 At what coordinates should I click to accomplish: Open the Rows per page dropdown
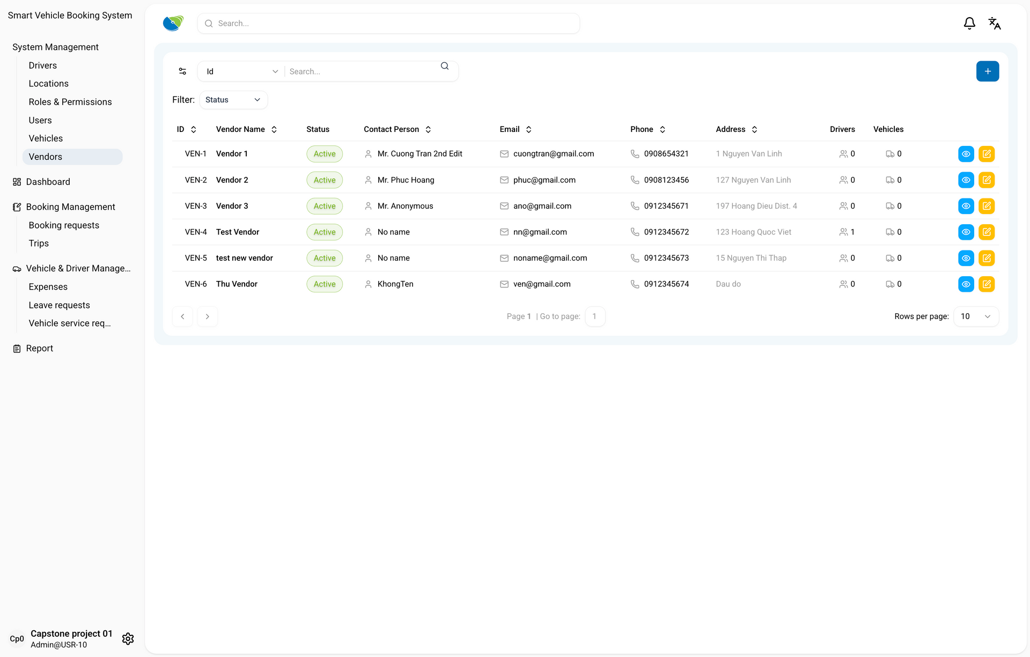click(x=976, y=316)
